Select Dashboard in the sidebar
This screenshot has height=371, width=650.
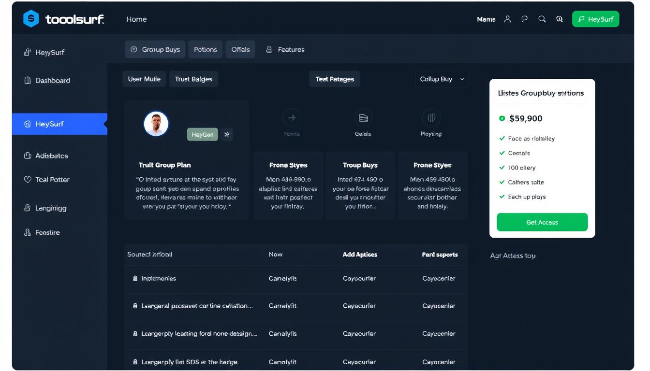[x=53, y=80]
